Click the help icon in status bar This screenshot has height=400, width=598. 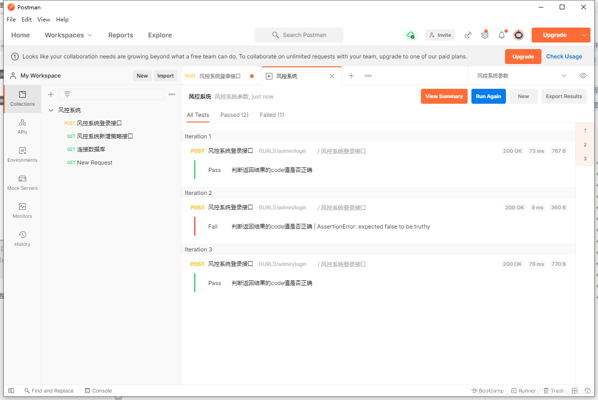coord(588,391)
